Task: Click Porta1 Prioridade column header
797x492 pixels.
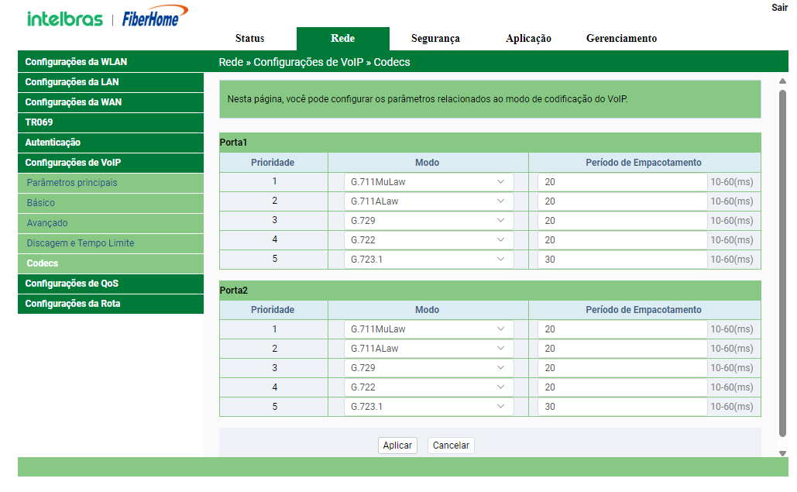Action: (273, 163)
